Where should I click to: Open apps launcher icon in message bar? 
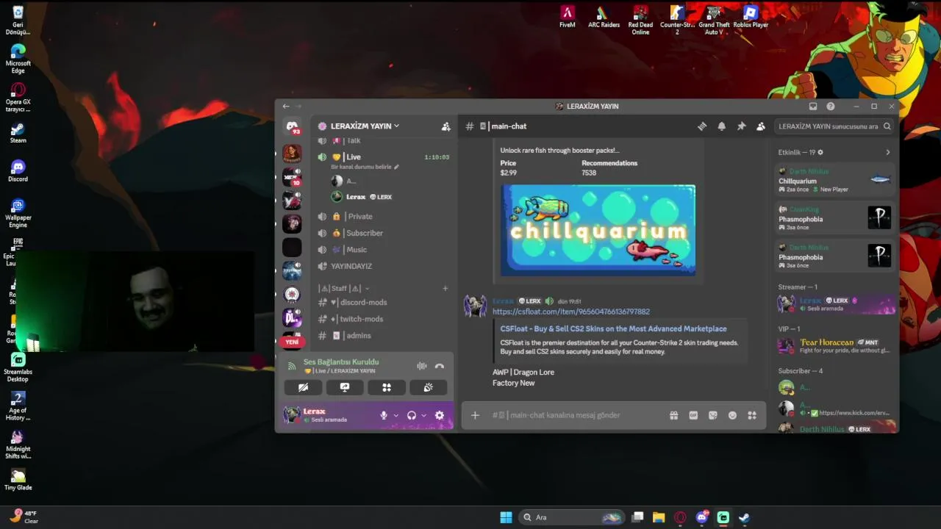(752, 415)
